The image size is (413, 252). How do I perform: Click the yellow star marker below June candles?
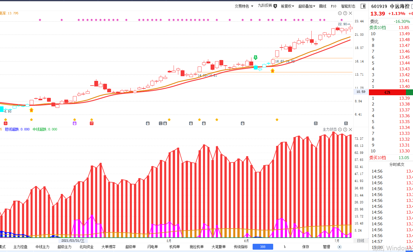tap(277, 120)
